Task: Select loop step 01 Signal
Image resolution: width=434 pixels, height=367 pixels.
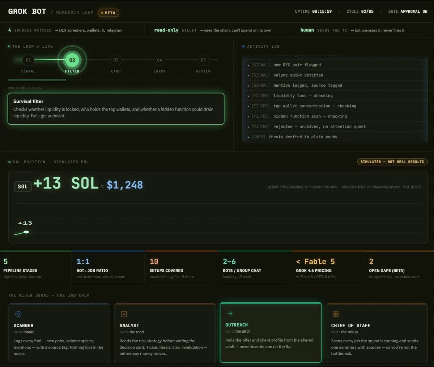Action: tap(28, 60)
